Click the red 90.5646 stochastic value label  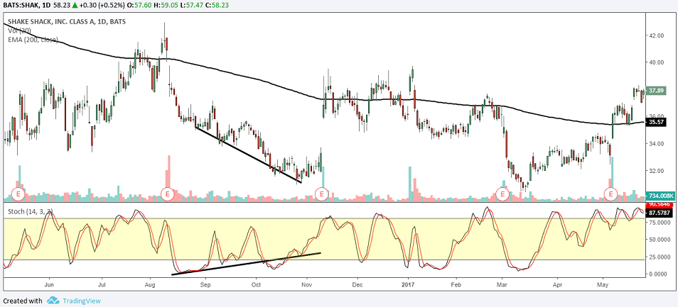point(658,205)
